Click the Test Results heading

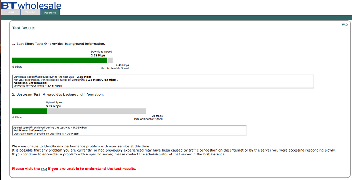coord(24,28)
